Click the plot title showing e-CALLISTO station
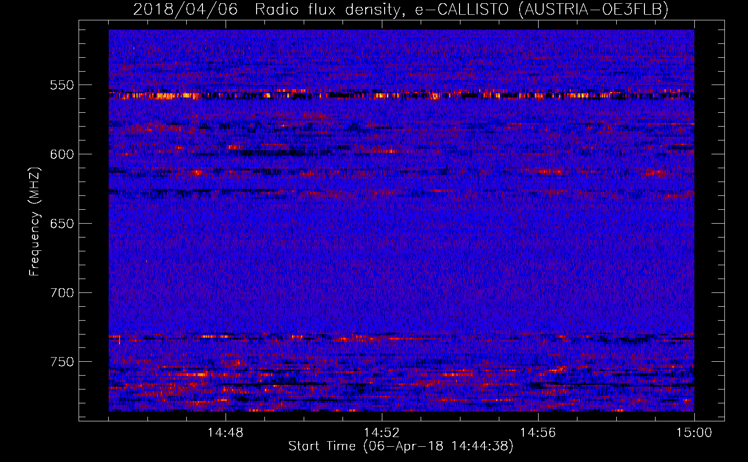The width and height of the screenshot is (748, 462). (401, 9)
